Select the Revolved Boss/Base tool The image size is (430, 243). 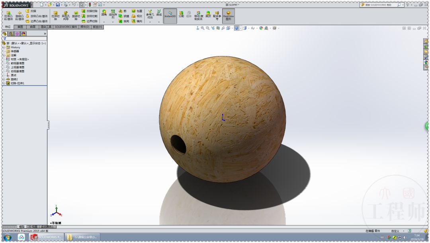point(20,15)
